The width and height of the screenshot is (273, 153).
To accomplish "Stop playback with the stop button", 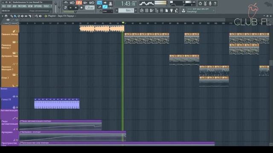I will (76, 8).
